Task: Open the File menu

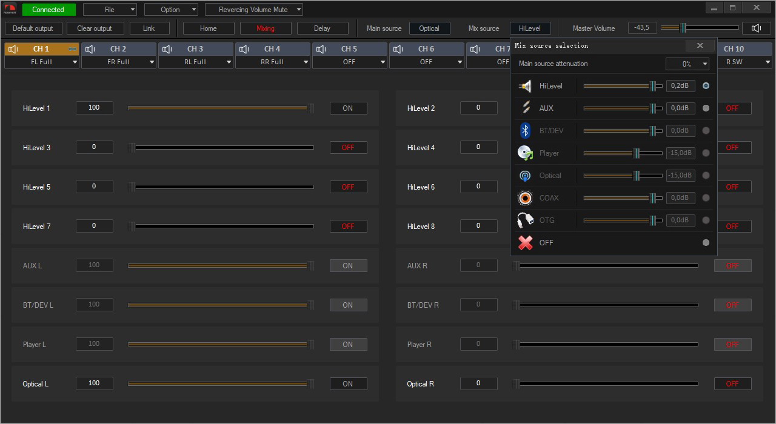Action: [110, 10]
